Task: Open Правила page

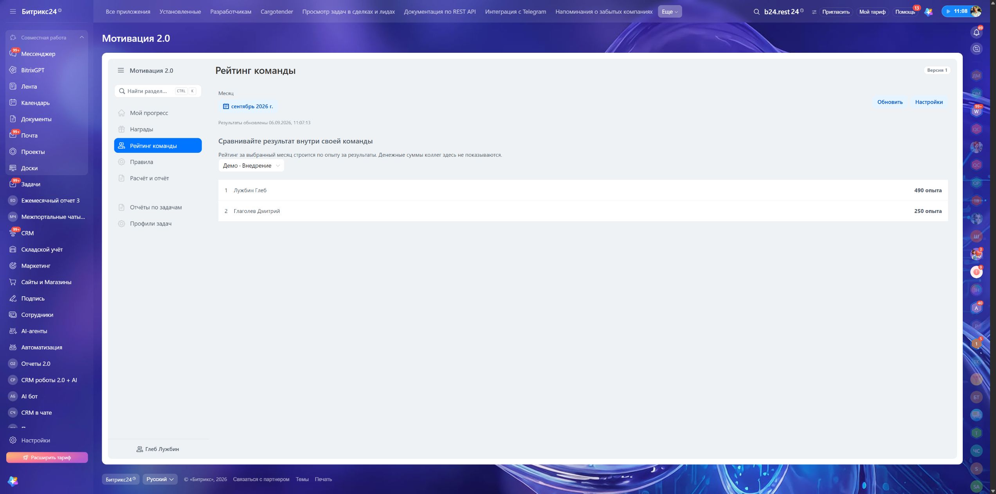Action: pos(158,162)
